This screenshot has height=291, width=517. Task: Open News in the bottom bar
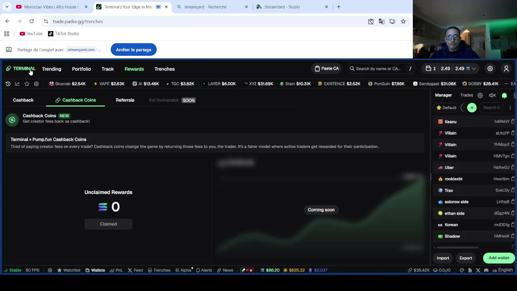click(225, 270)
